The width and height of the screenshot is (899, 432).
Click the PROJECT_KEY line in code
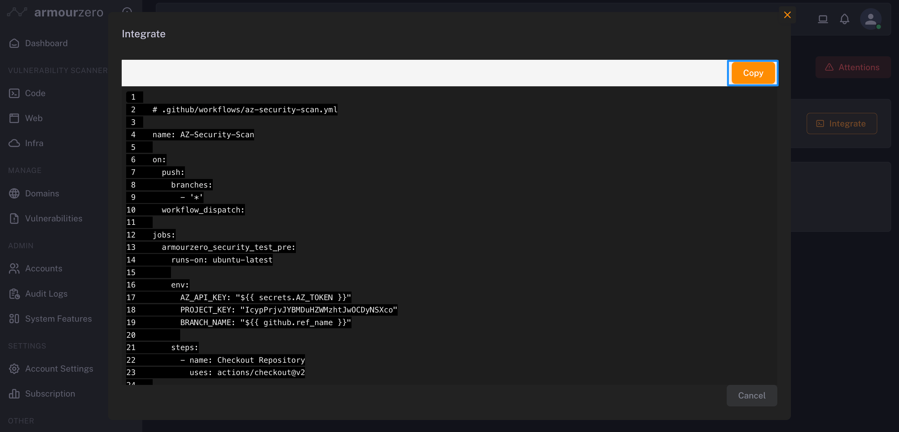point(288,310)
